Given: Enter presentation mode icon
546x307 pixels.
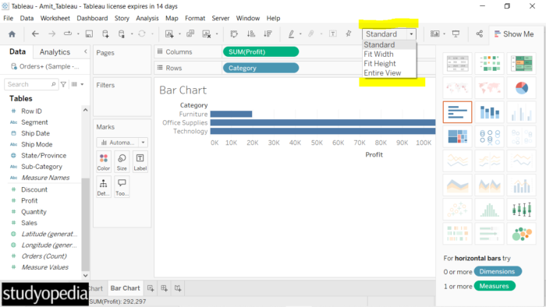Looking at the screenshot, I should pos(456,34).
